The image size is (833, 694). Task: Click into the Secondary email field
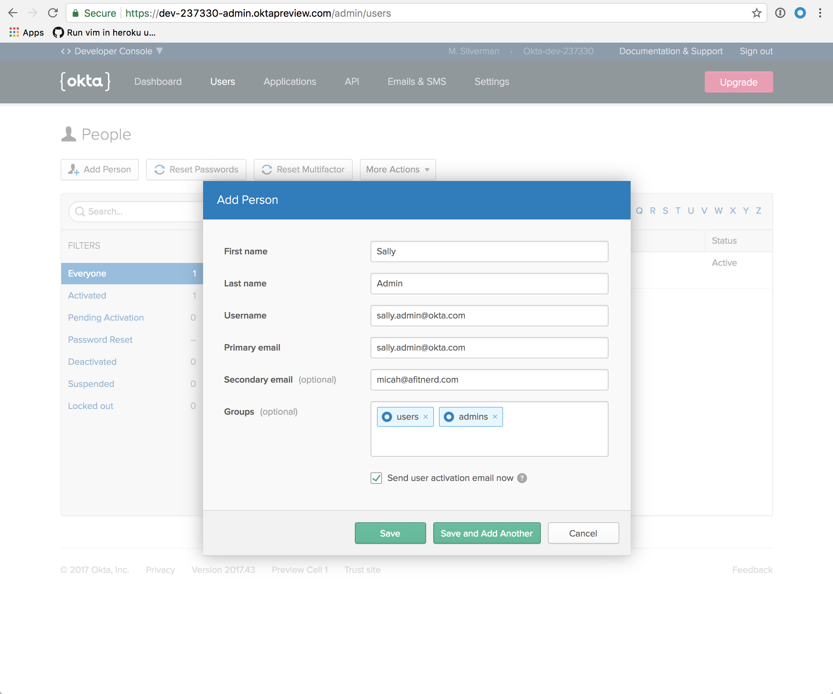click(489, 380)
